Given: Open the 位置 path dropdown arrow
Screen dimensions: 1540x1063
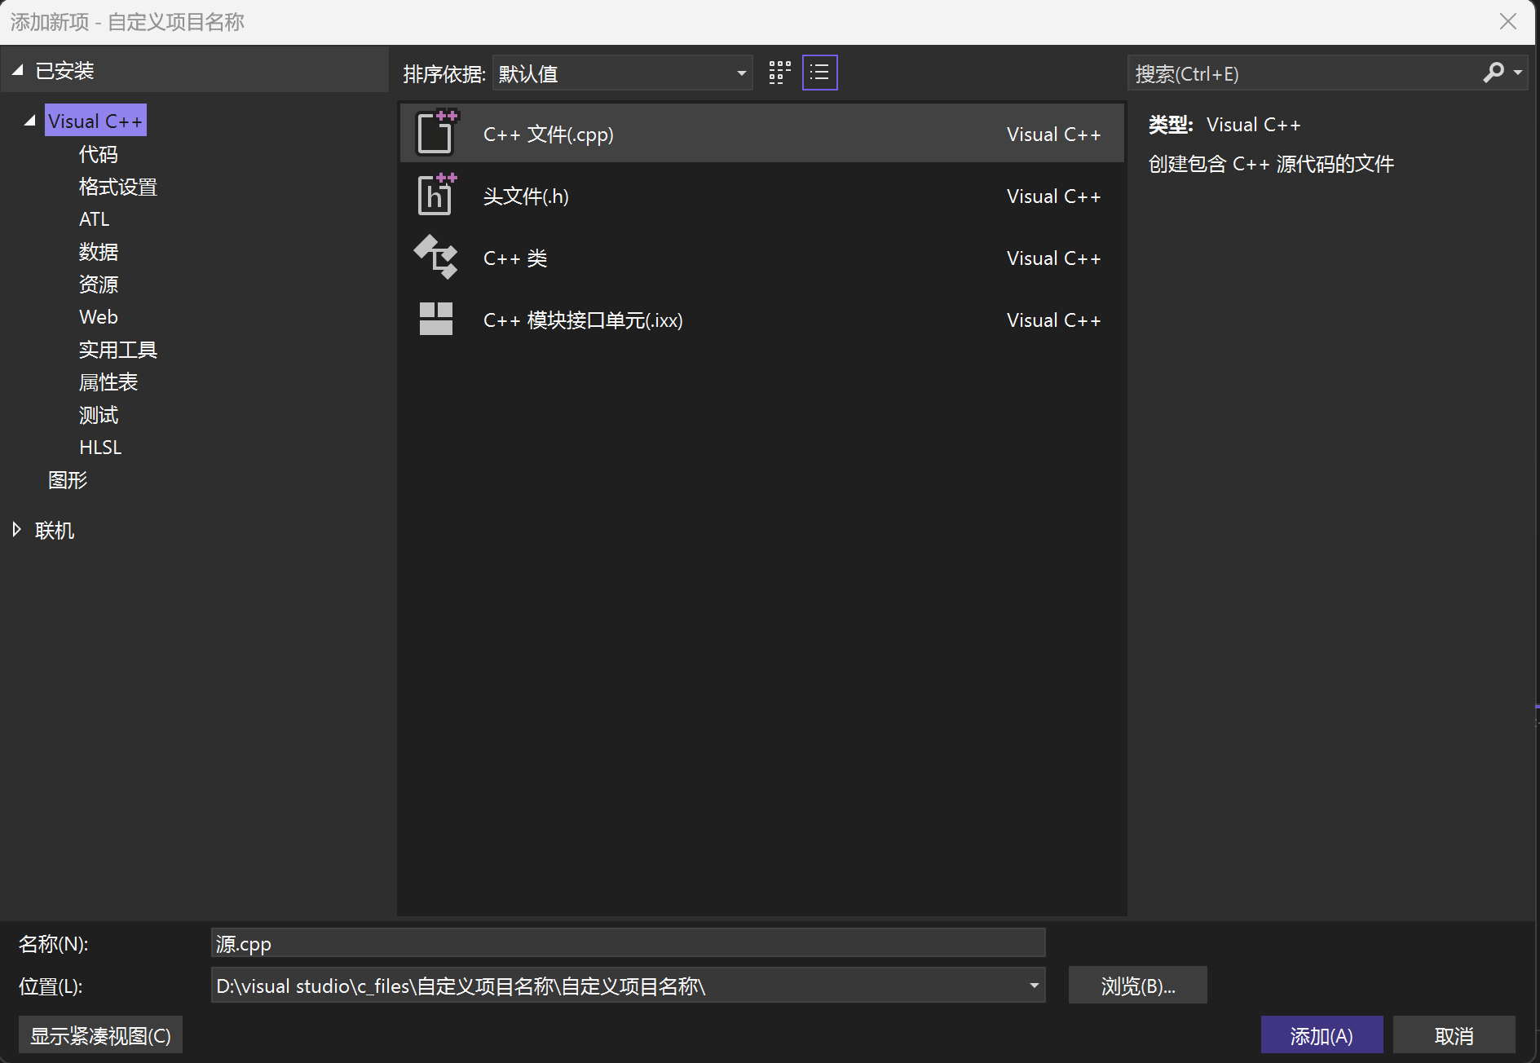Looking at the screenshot, I should [x=1034, y=986].
